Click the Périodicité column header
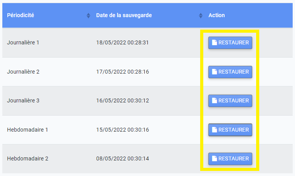Screen dimensions: 295x176 coord(21,15)
